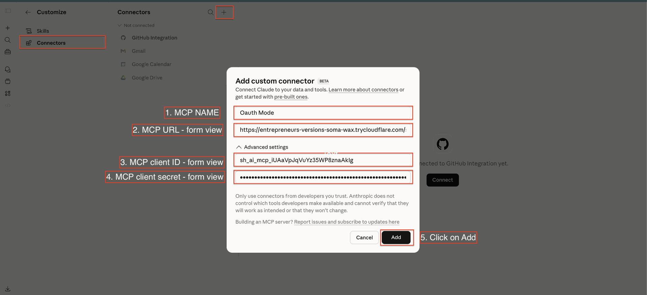Open Learn more about connectors link

pyautogui.click(x=363, y=90)
